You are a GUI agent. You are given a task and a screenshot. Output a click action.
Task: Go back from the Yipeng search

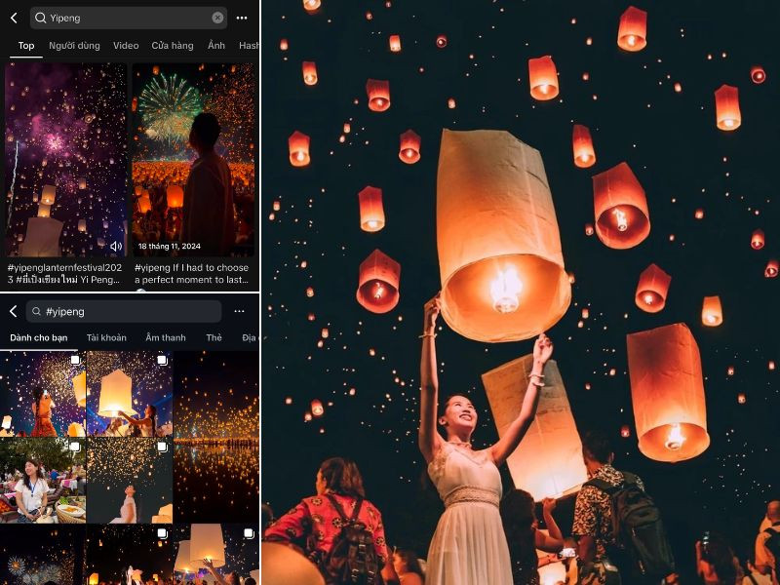pos(14,19)
